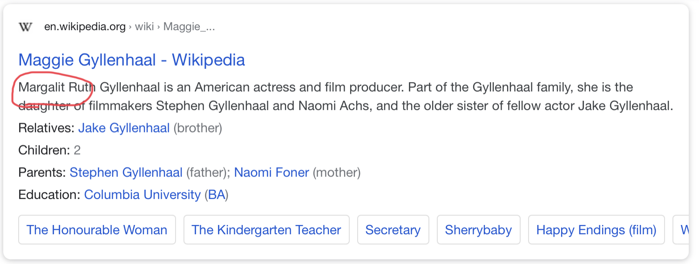Choose The Kindergarten Teacher chip
The width and height of the screenshot is (699, 264).
(266, 230)
